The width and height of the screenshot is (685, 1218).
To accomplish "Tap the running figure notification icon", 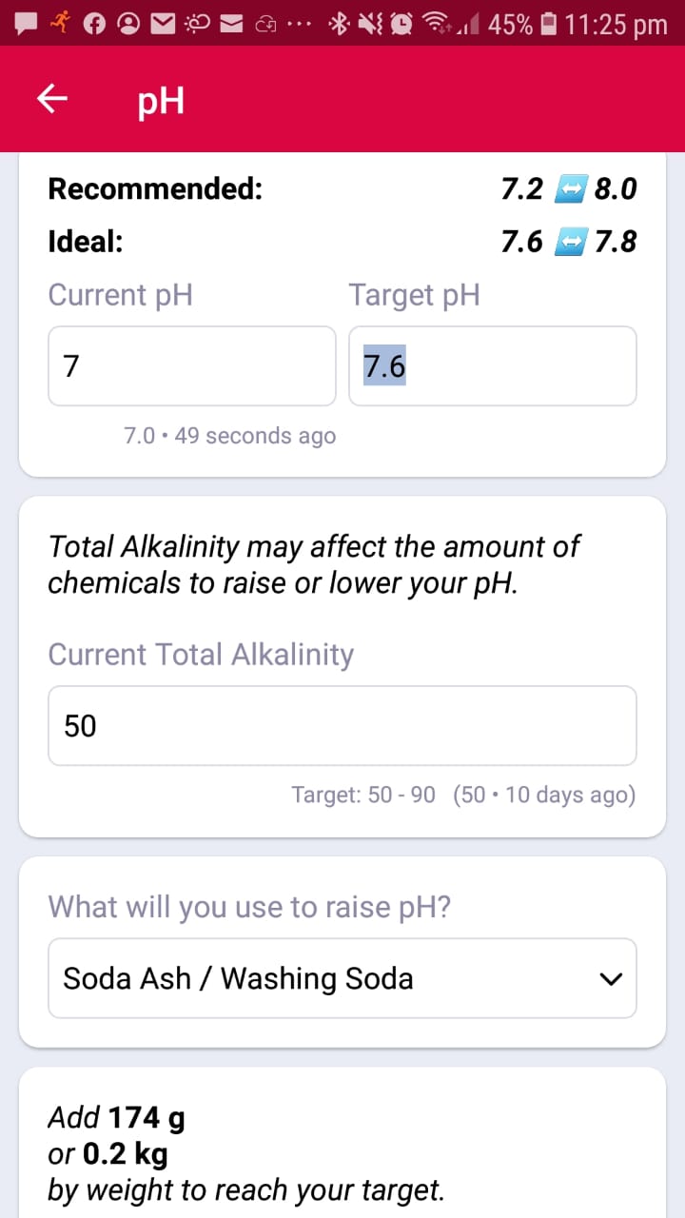I will click(61, 24).
